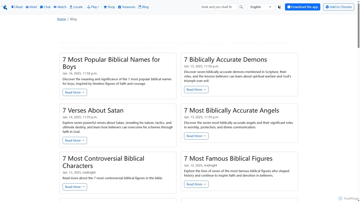Click Add to Chrome button
This screenshot has height=202, width=360.
339,7
